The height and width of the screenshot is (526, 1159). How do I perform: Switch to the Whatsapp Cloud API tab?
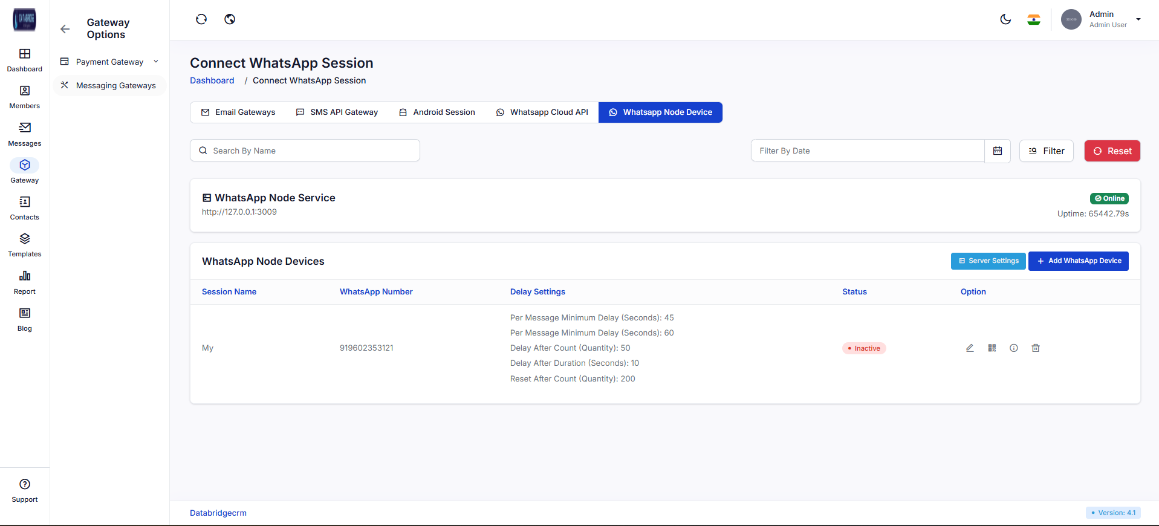pos(542,112)
